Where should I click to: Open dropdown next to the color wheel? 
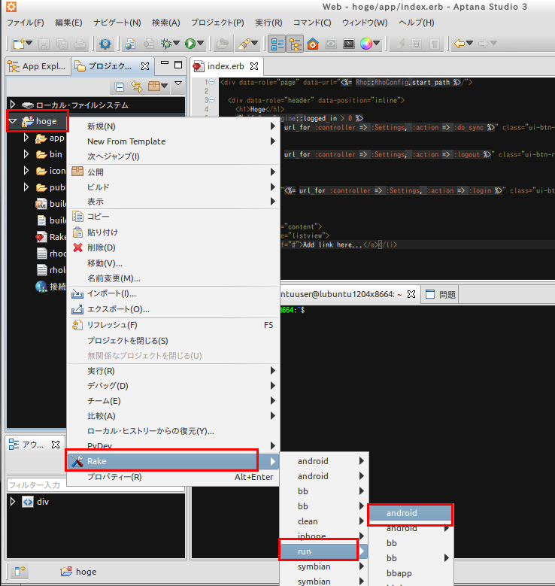[377, 43]
